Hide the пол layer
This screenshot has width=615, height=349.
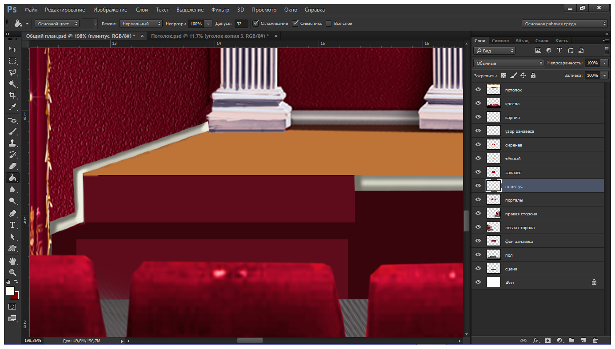tap(478, 255)
